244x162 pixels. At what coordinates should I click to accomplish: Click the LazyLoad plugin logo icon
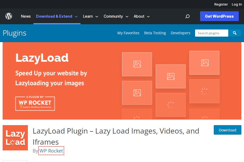(15, 138)
